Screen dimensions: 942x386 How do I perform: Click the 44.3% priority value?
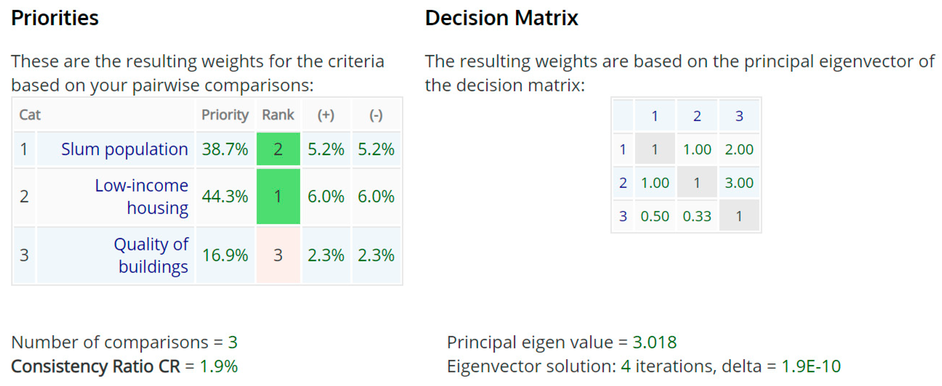225,196
